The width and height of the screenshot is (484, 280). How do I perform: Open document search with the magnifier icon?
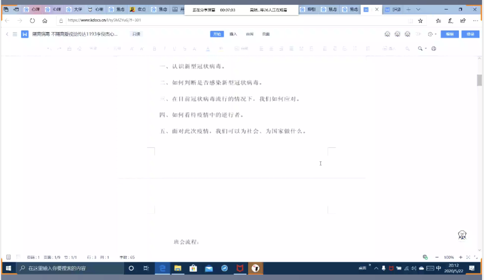coord(420,49)
